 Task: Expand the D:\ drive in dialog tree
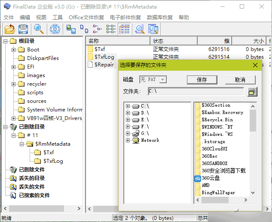point(128,113)
